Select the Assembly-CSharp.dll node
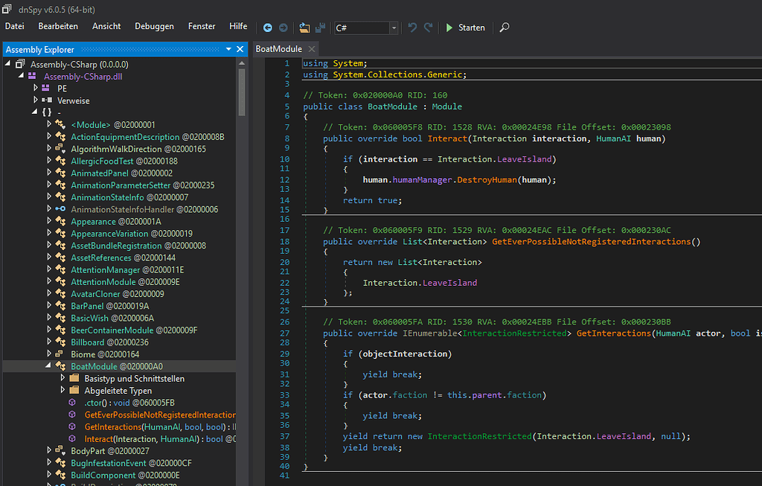Viewport: 762px width, 486px height. pyautogui.click(x=83, y=76)
